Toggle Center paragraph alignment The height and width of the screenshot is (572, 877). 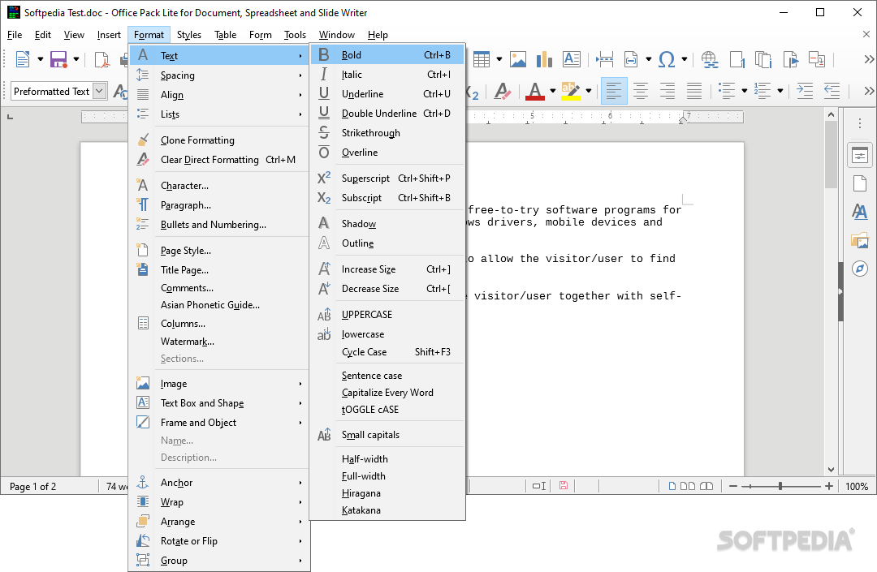point(641,91)
